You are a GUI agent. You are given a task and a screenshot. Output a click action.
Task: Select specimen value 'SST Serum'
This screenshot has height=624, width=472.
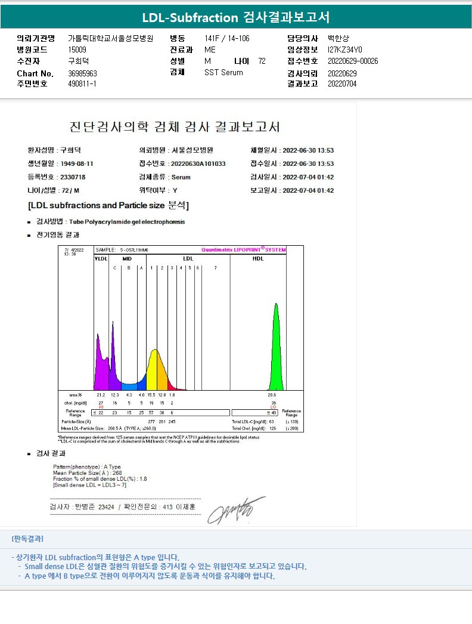pyautogui.click(x=223, y=72)
